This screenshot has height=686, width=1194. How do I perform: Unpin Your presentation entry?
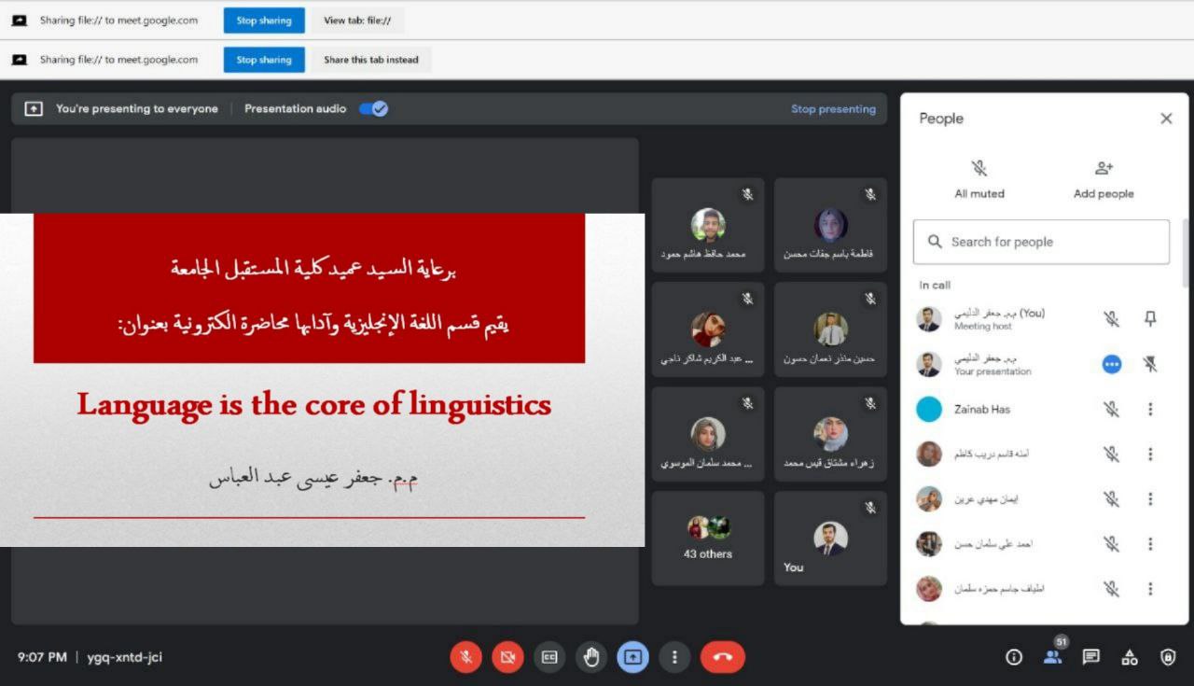1150,364
